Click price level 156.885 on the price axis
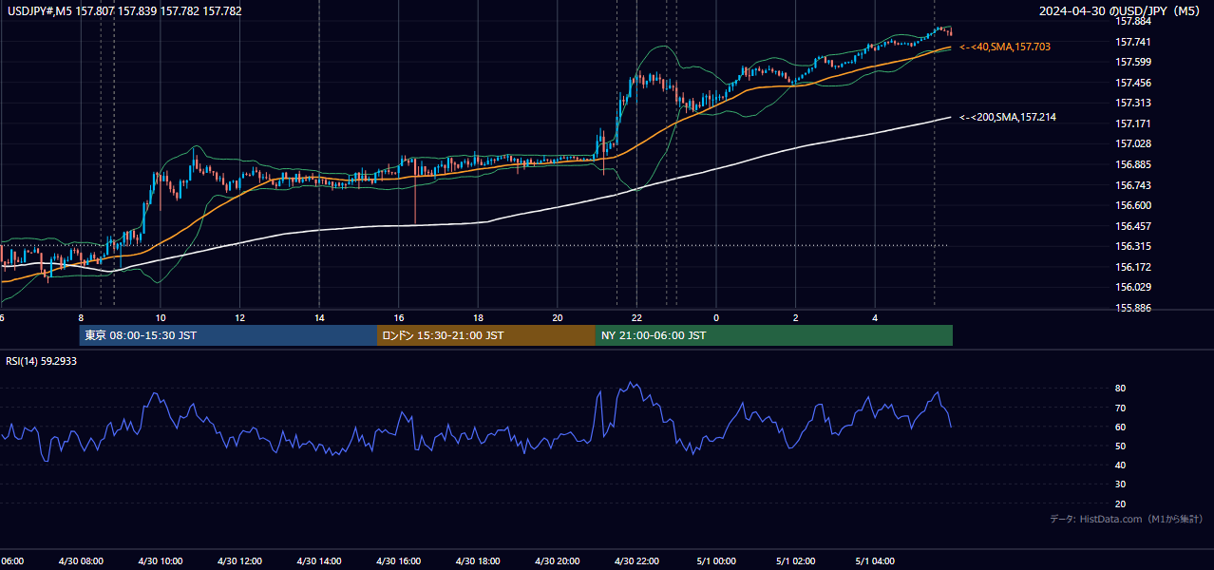This screenshot has height=570, width=1214. tap(1133, 164)
